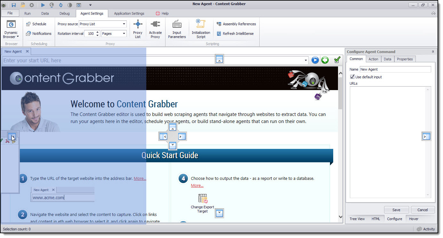Switch to the Tree View bottom tab
Image resolution: width=443 pixels, height=238 pixels.
point(357,219)
